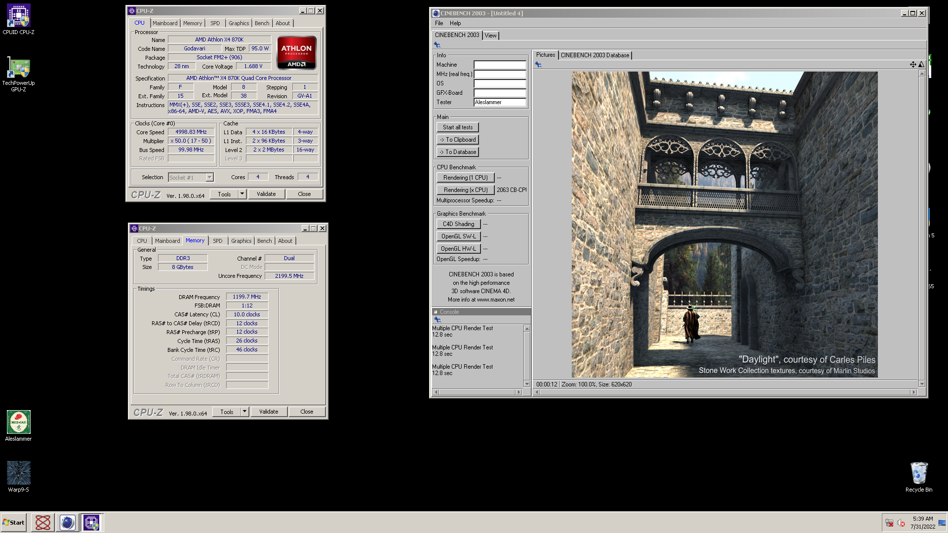This screenshot has width=948, height=533.
Task: Click the pin icon in the Console panel
Action: [437, 320]
